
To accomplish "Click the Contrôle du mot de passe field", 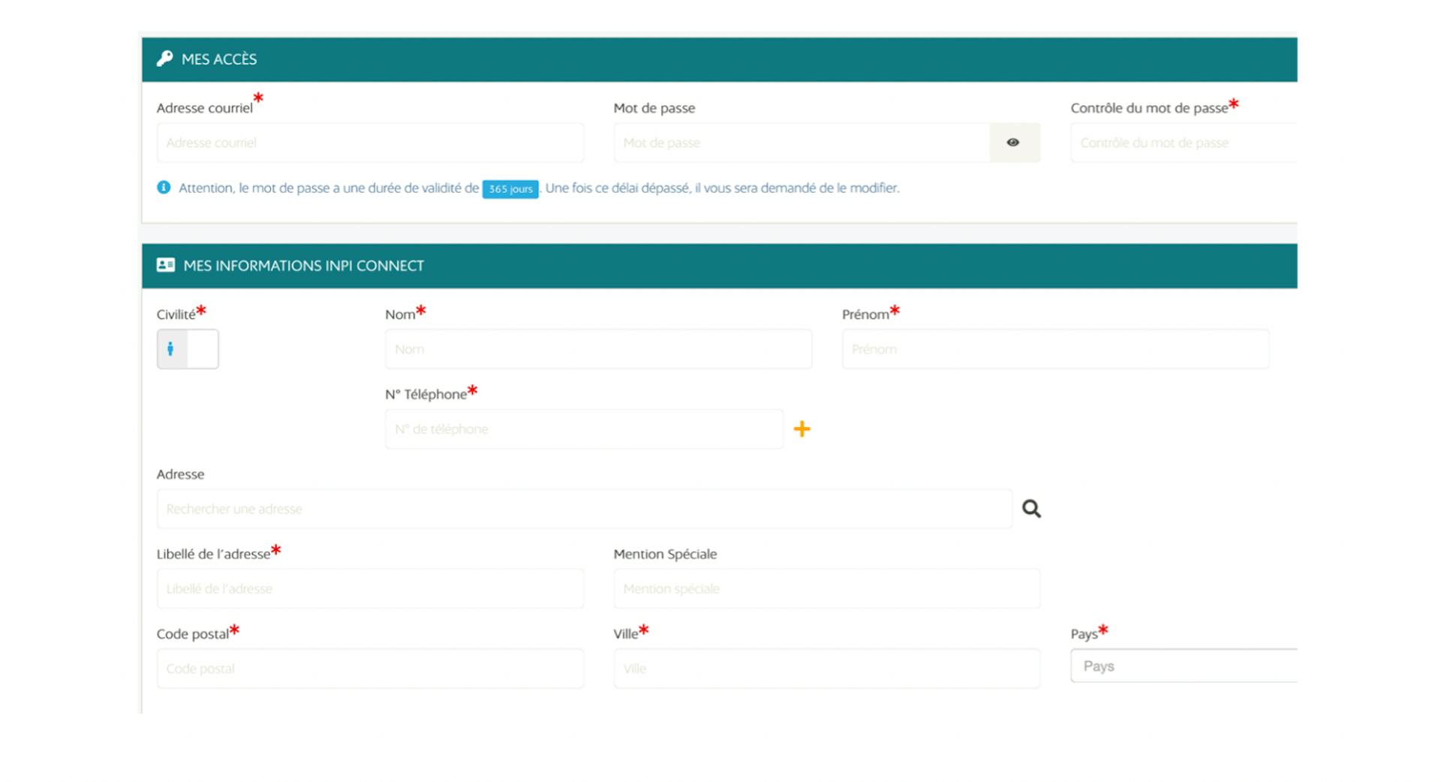I will pyautogui.click(x=1184, y=143).
